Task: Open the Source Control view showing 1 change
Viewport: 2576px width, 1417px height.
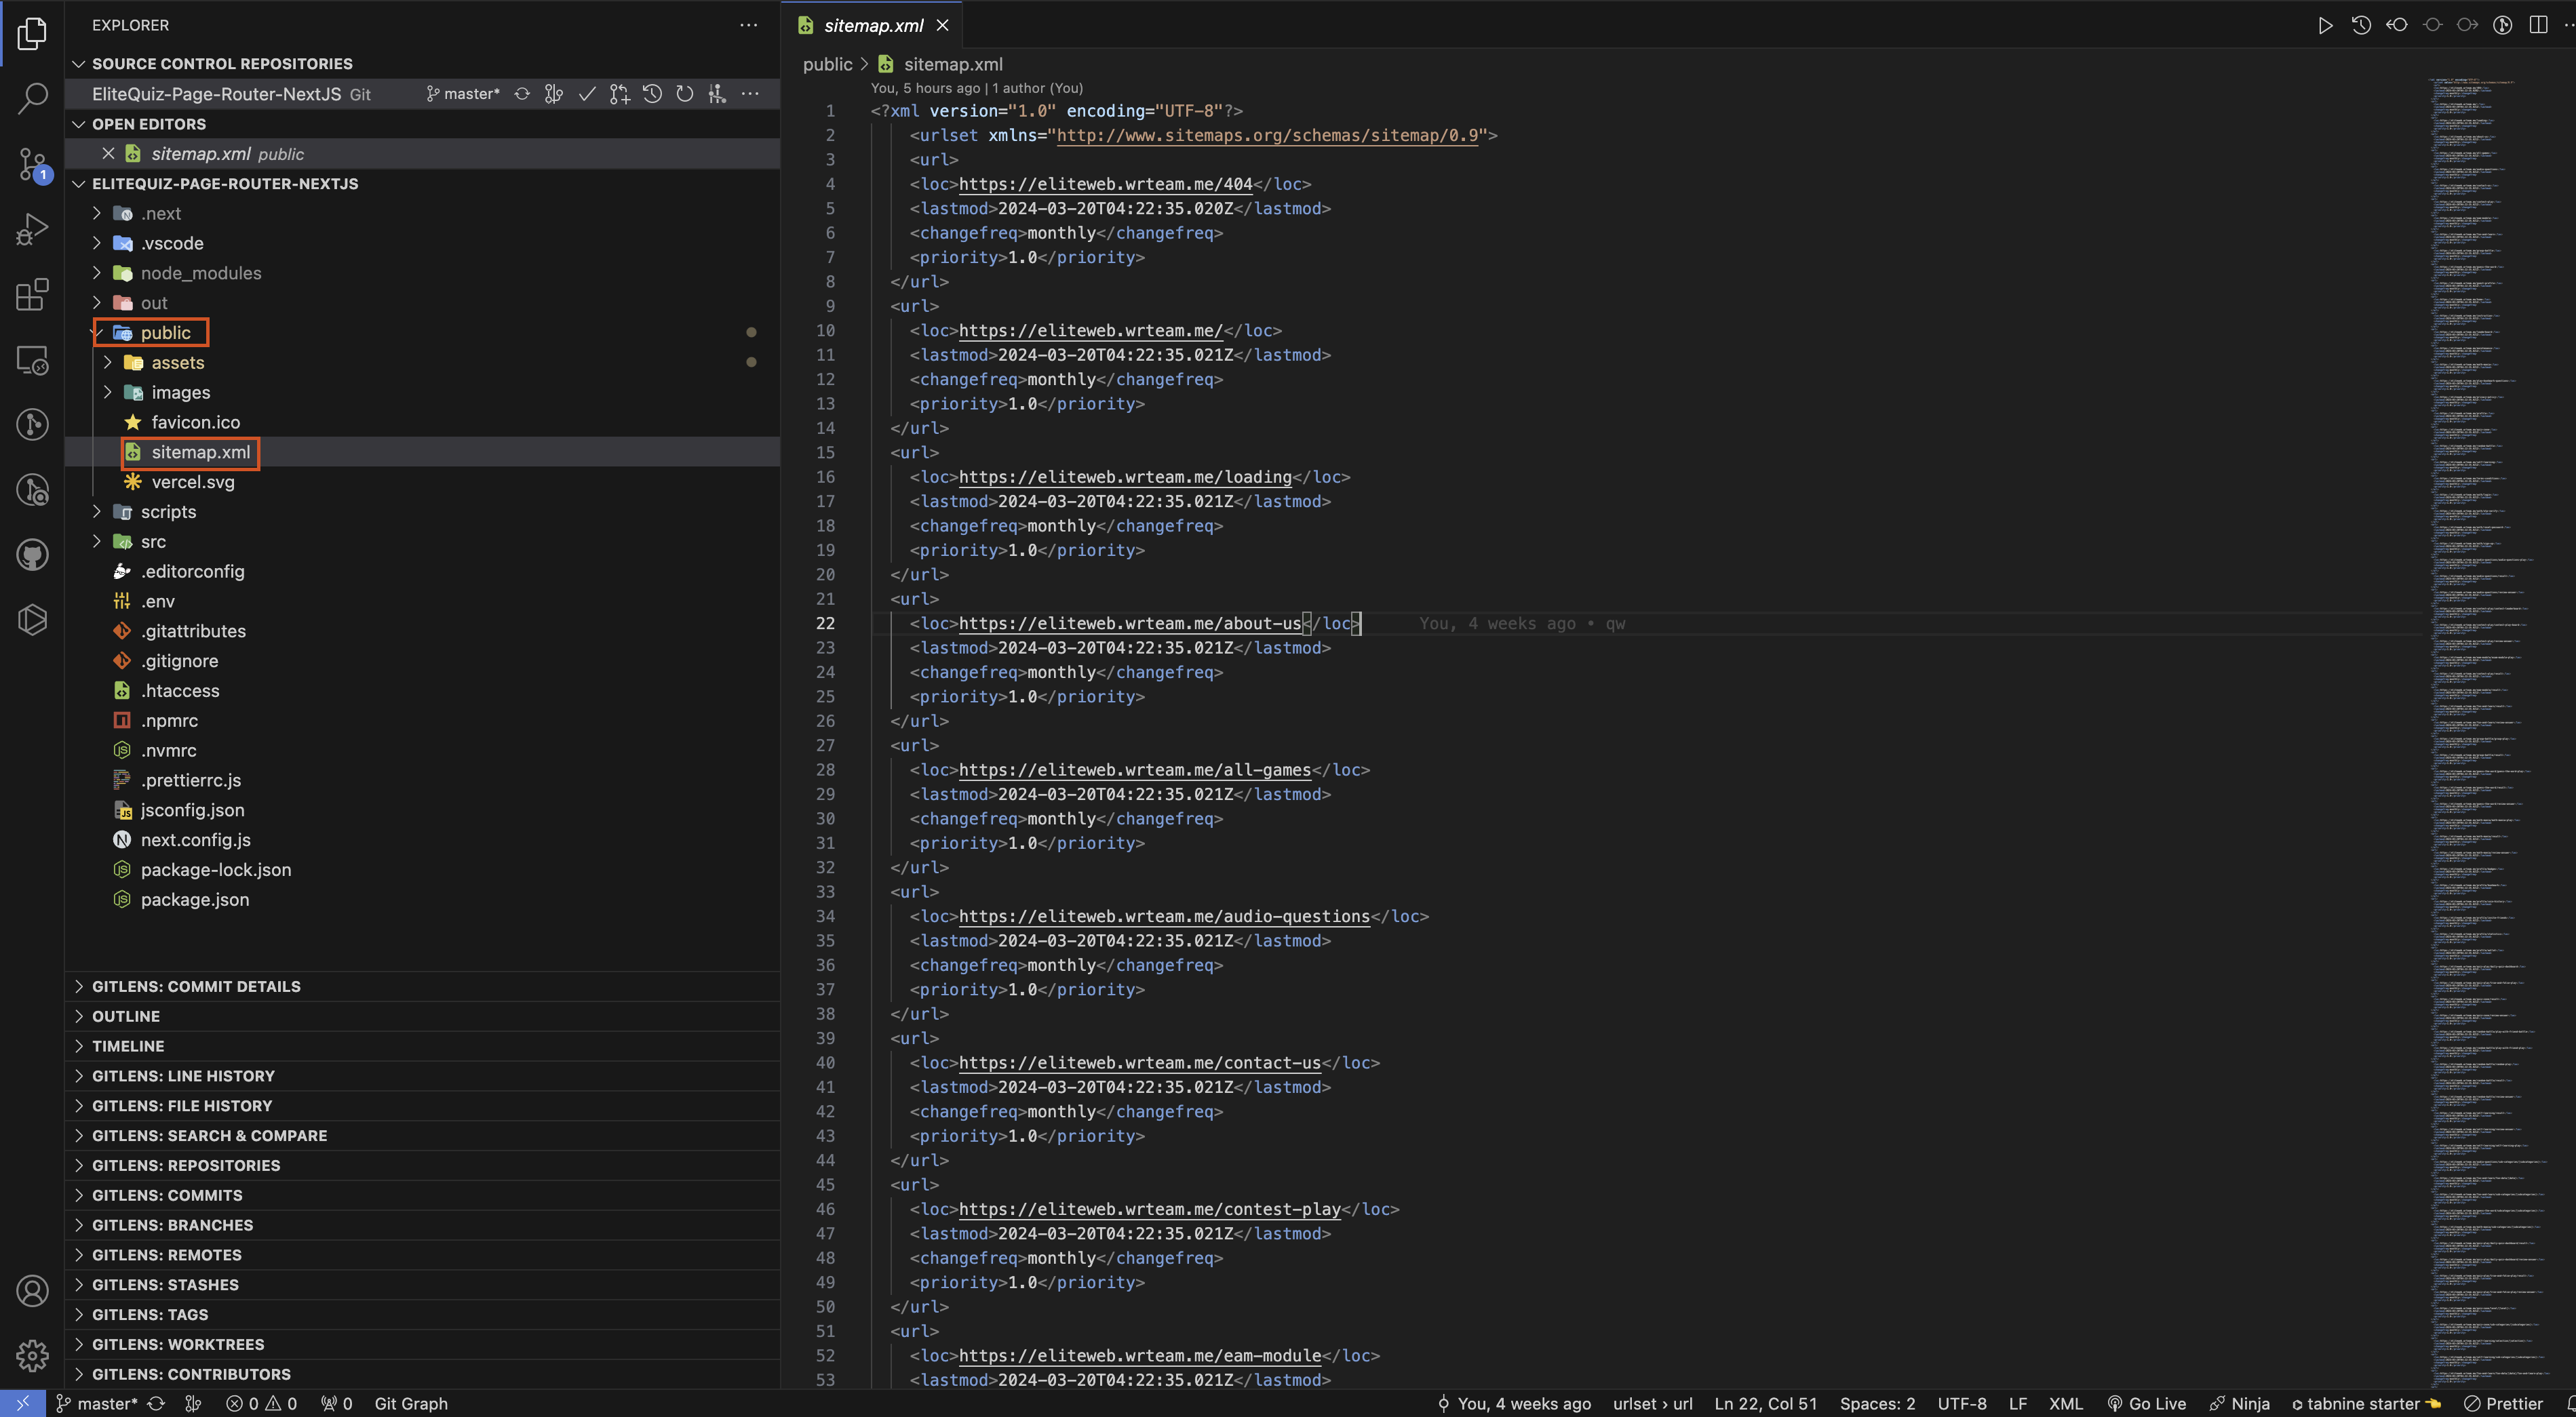Action: pyautogui.click(x=32, y=163)
